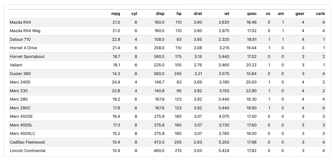Click the Cadillac Fleetwood row name
The width and height of the screenshot is (335, 161).
(x=27, y=142)
